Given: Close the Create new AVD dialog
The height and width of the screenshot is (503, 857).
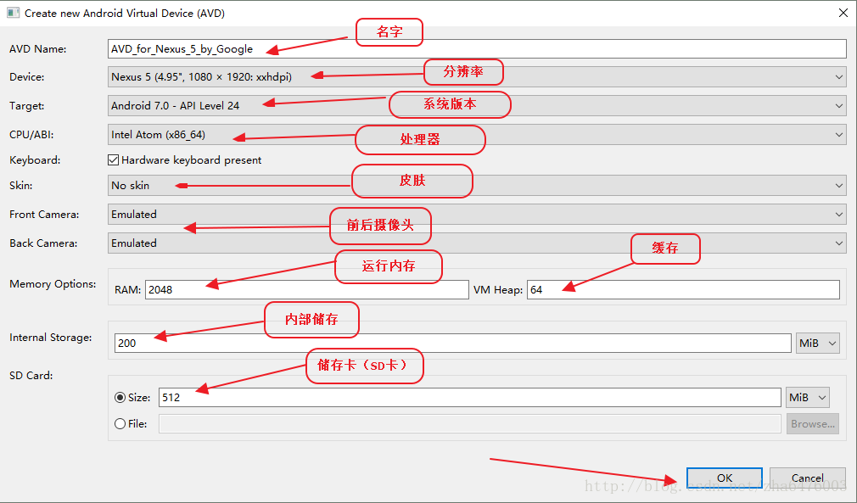Looking at the screenshot, I should [843, 13].
